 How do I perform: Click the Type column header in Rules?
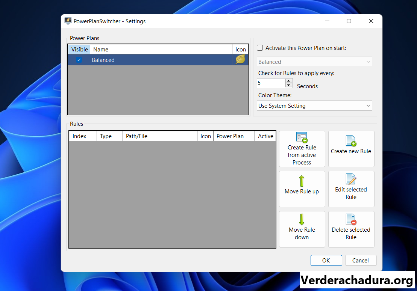click(x=109, y=136)
